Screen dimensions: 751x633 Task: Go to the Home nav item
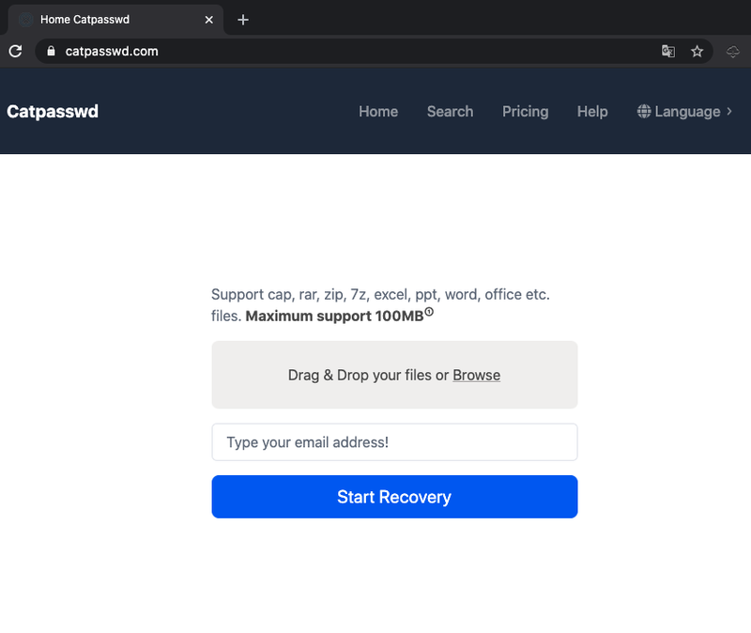(x=378, y=112)
